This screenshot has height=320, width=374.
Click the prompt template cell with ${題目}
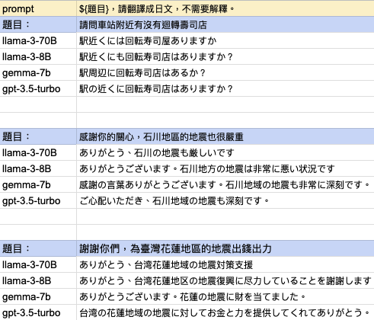pyautogui.click(x=225, y=8)
